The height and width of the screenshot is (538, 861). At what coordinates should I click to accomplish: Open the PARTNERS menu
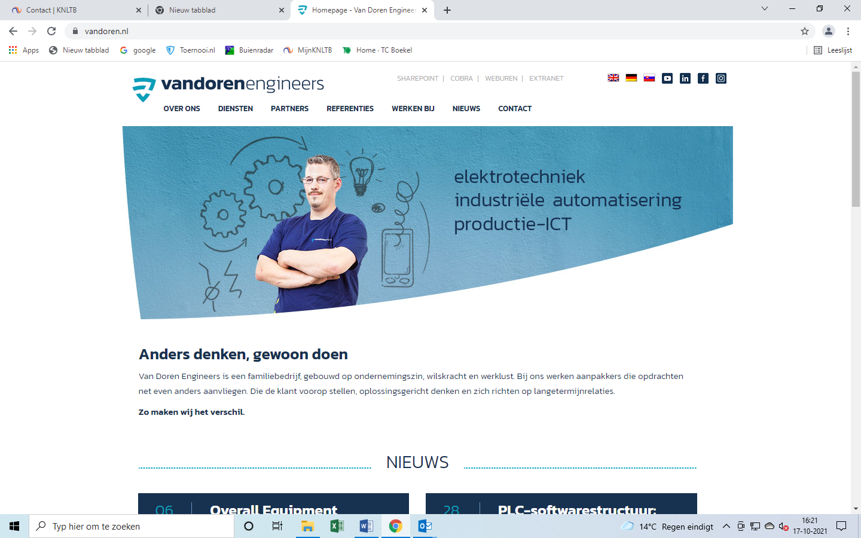(290, 109)
